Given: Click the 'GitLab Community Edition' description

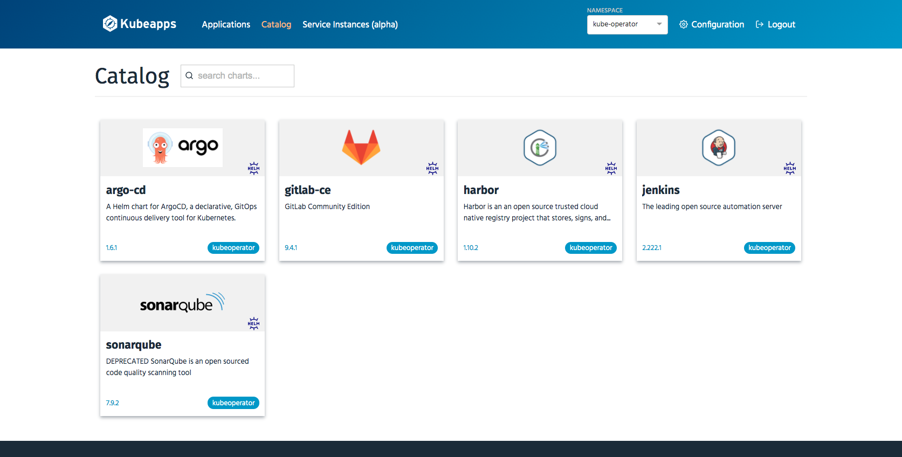Looking at the screenshot, I should click(327, 206).
